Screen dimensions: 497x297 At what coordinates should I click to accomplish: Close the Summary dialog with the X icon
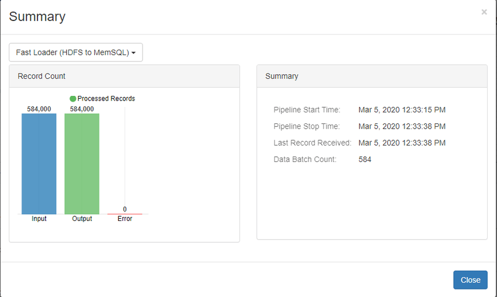click(x=484, y=12)
